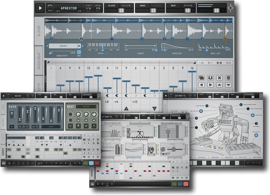Screen dimensions: 270x195
Task: Click the step slider handle under 13
Action: coord(98,76)
